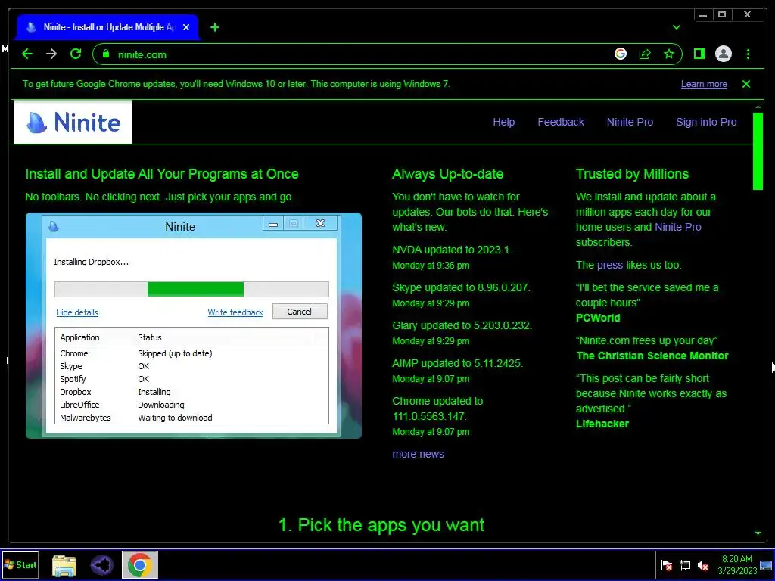Maximize the Chrome window

coord(722,15)
